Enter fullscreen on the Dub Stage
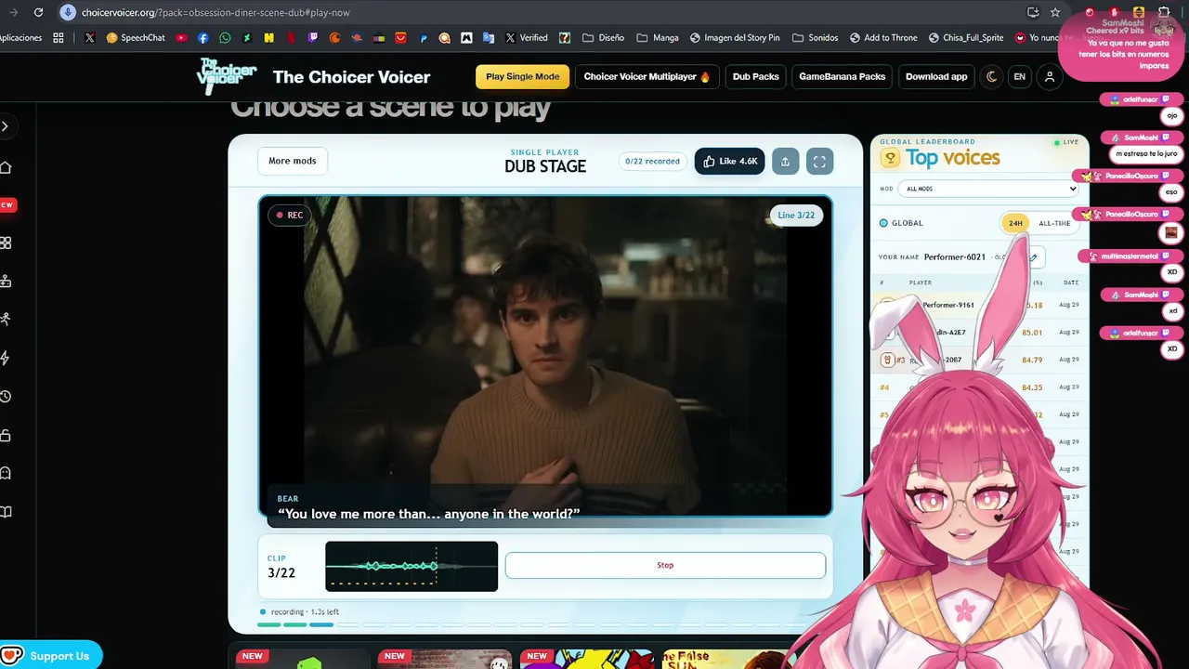The height and width of the screenshot is (669, 1189). click(819, 161)
